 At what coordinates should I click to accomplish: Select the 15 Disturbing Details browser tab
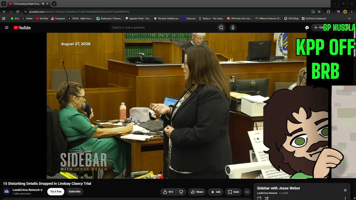pyautogui.click(x=26, y=4)
